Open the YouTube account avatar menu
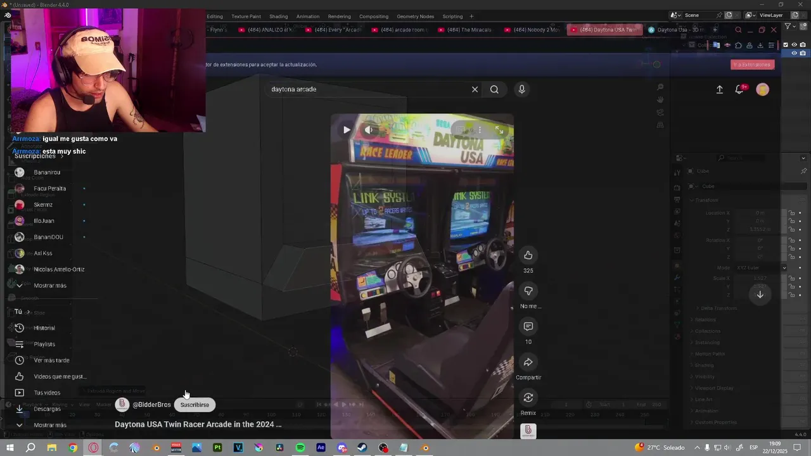 [x=762, y=90]
